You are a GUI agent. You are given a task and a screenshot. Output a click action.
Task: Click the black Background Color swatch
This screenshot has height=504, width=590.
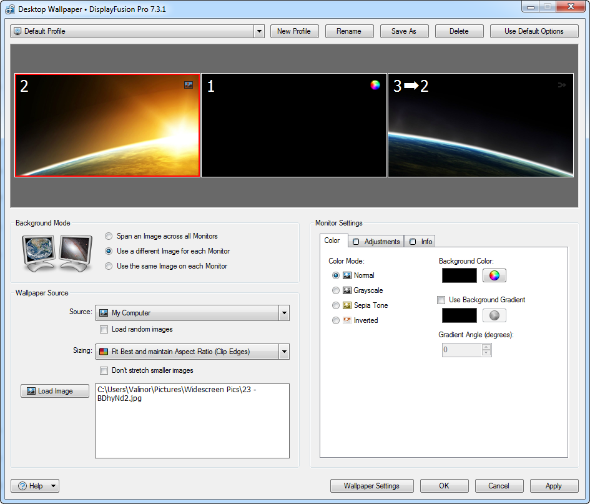click(459, 275)
